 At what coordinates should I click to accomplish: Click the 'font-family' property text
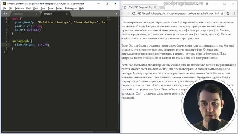24,22
